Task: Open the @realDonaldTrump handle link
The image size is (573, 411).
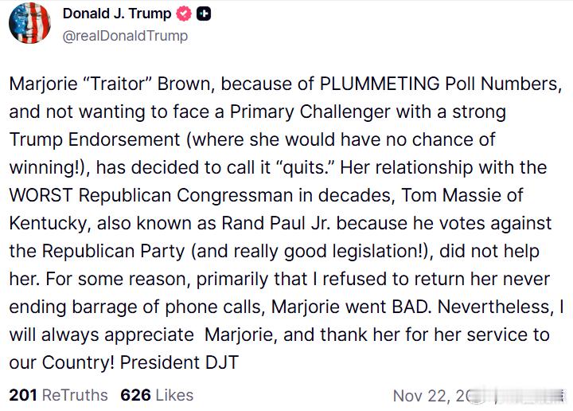Action: 125,35
